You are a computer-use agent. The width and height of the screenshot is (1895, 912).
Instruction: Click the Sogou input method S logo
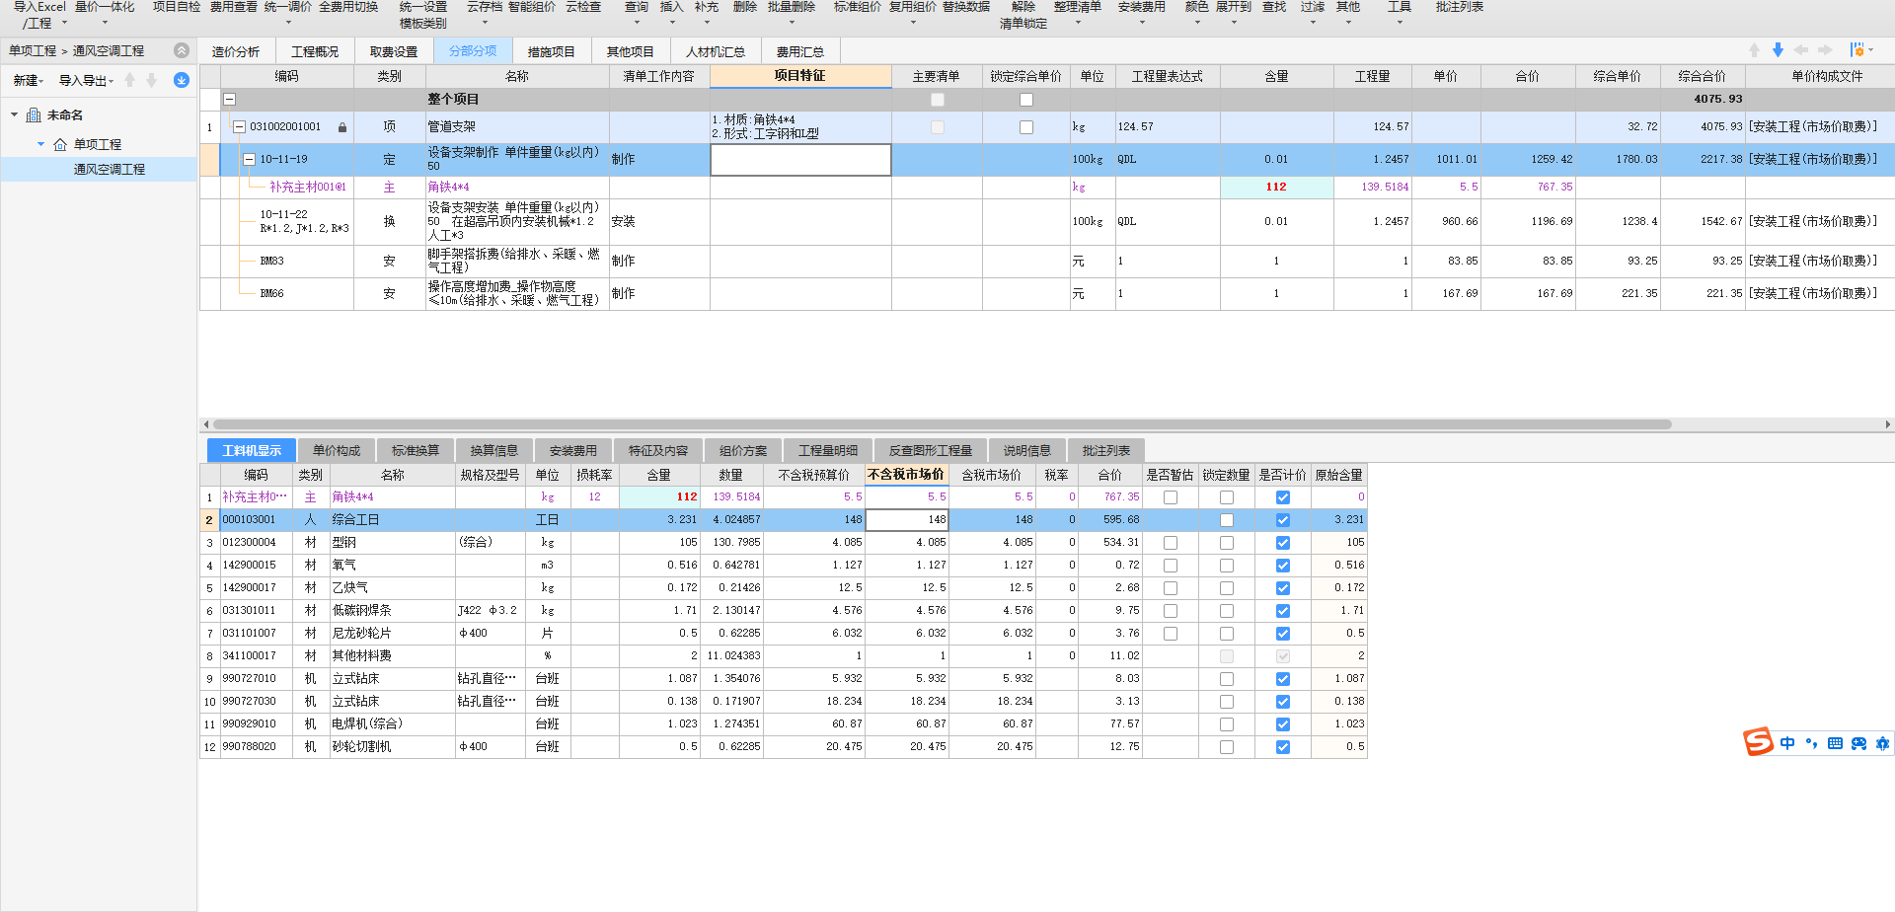[1759, 742]
